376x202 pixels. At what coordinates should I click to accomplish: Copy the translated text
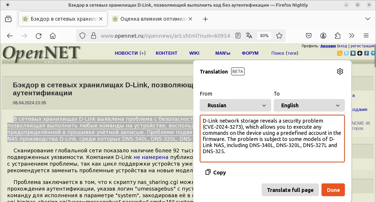[216, 173]
